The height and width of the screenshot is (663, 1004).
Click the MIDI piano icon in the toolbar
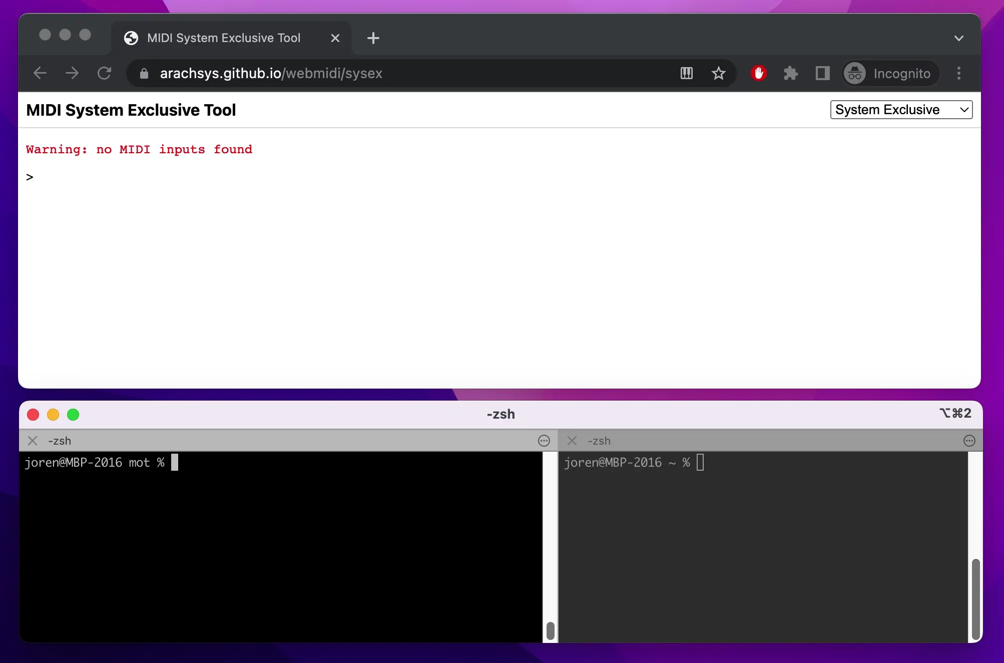(686, 73)
